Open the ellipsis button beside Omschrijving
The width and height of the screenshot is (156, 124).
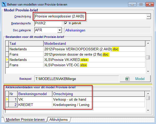[149, 16]
